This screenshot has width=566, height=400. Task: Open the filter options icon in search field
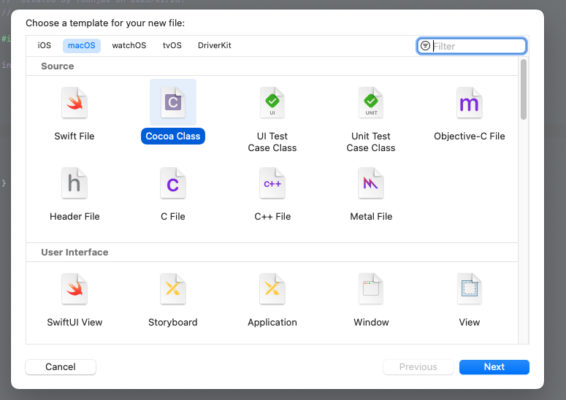click(x=425, y=46)
